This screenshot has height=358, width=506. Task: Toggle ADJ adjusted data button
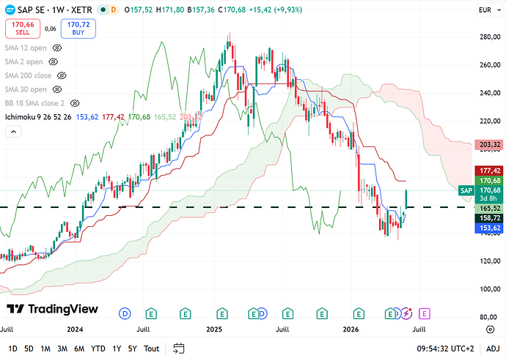(x=493, y=348)
